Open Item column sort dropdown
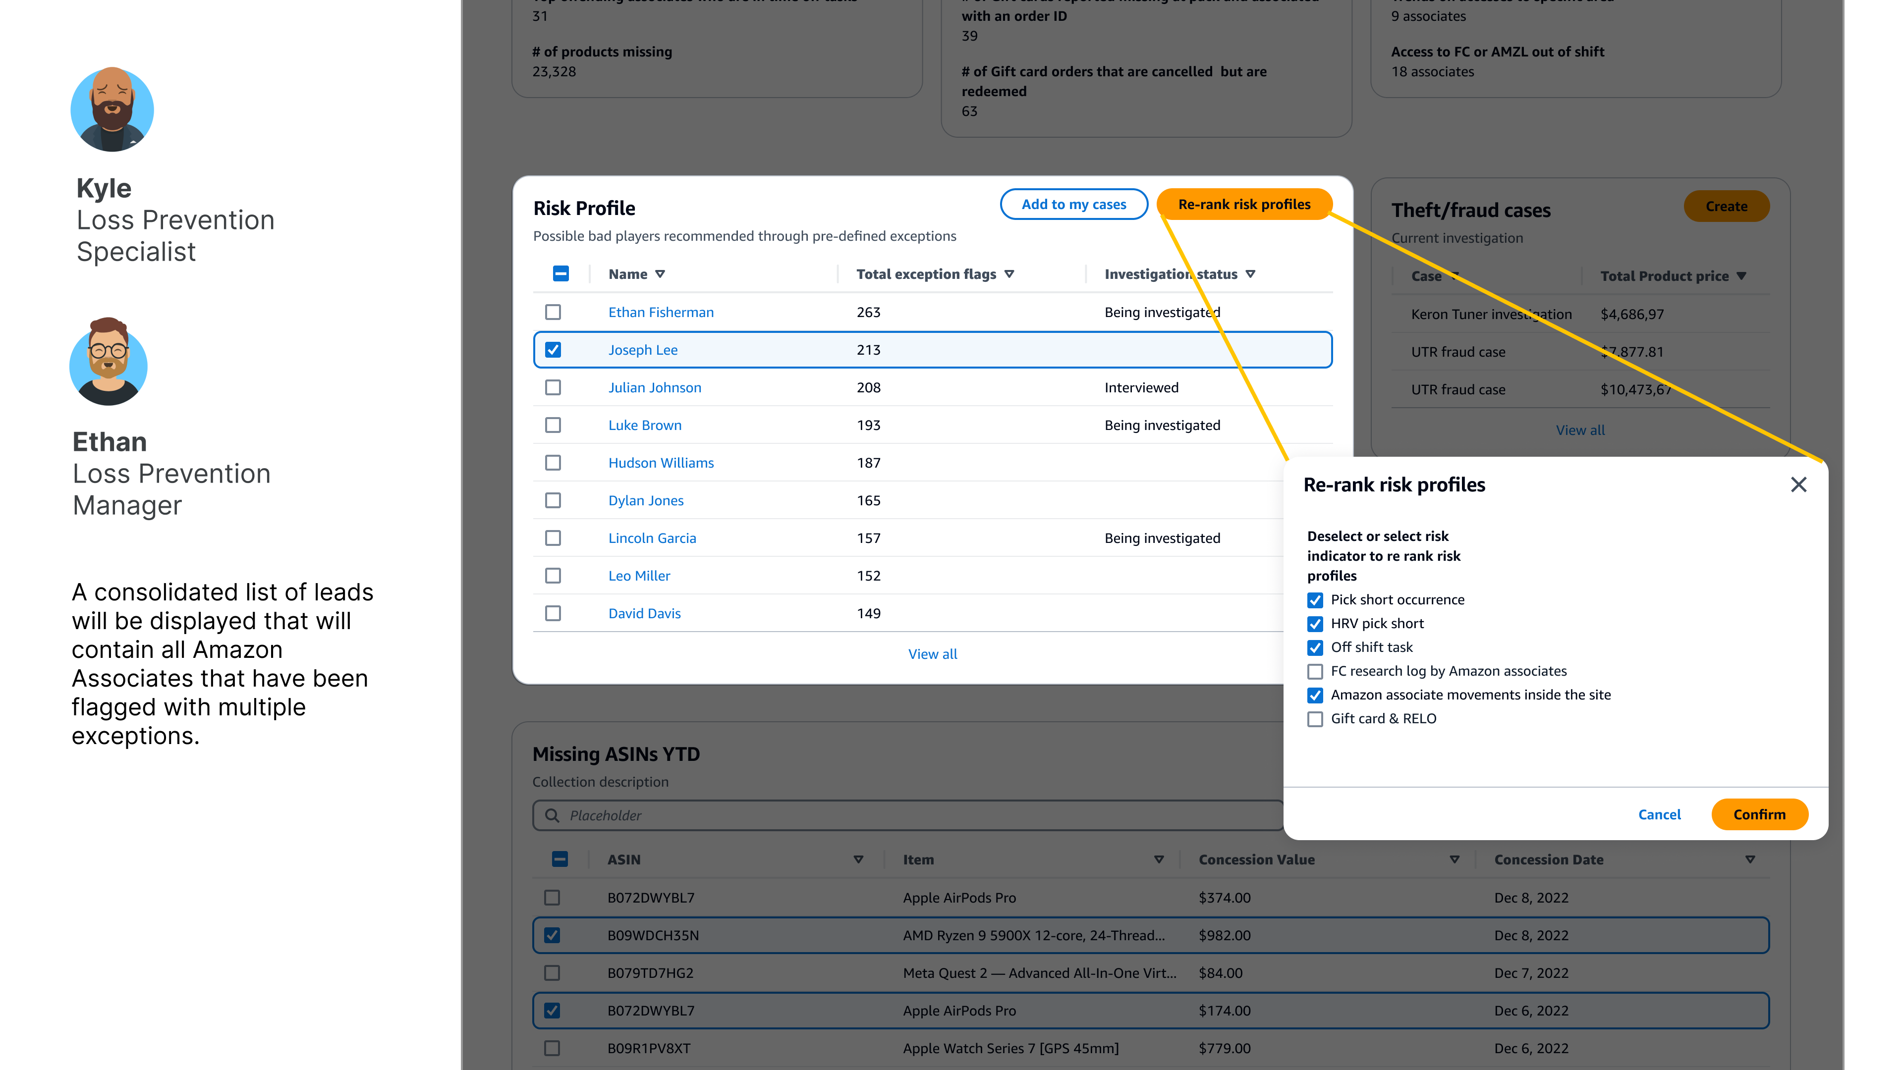The height and width of the screenshot is (1070, 1903). [x=1158, y=859]
